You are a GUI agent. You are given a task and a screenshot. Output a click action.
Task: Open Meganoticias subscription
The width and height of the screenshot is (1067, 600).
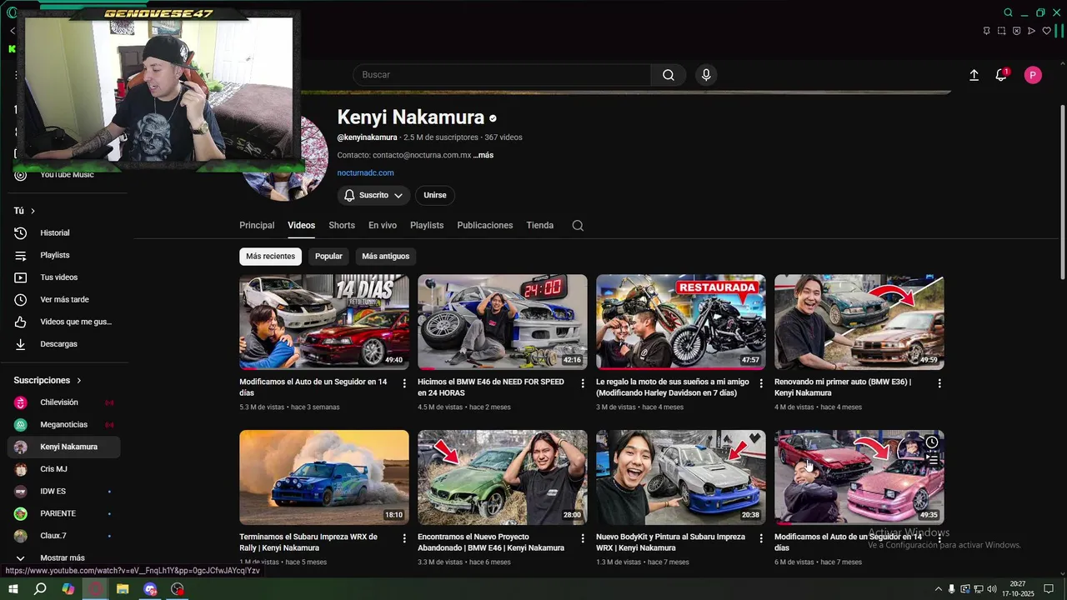coord(64,425)
